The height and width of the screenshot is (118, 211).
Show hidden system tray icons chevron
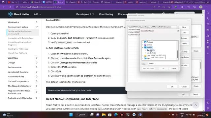pos(169,115)
